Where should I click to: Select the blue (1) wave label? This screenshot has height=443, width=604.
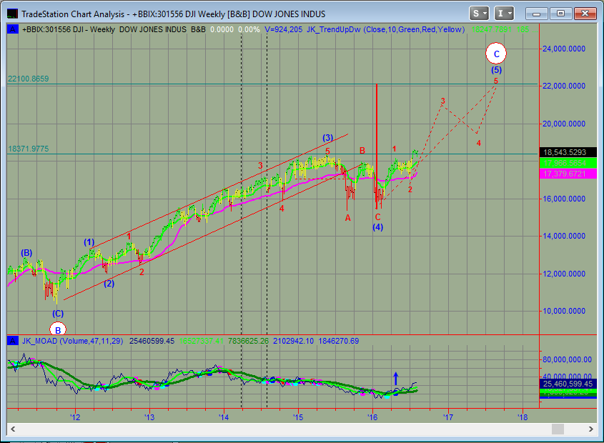[x=89, y=242]
